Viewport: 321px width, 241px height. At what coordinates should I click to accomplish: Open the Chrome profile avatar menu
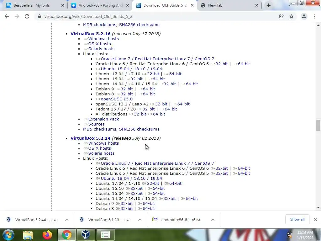[x=304, y=16]
